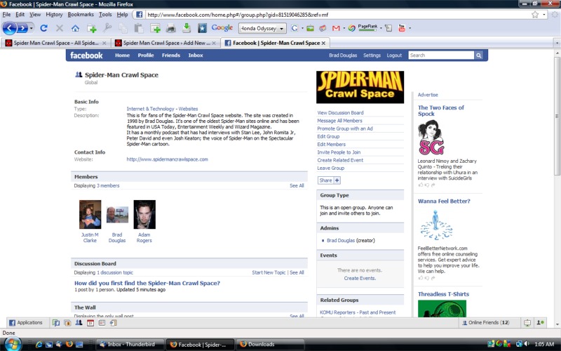Go to the browser Home icon
561x351 pixels.
pos(75,28)
